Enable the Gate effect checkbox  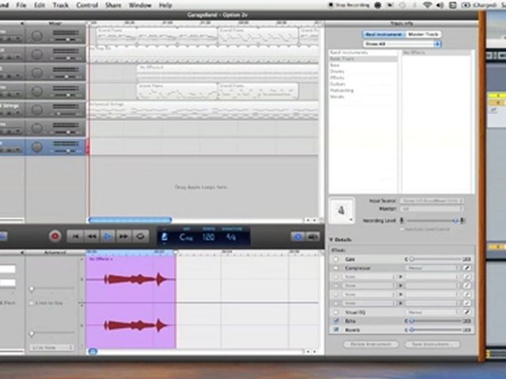336,259
